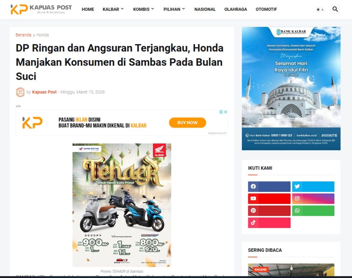Open the Pinterest follow button

click(269, 211)
